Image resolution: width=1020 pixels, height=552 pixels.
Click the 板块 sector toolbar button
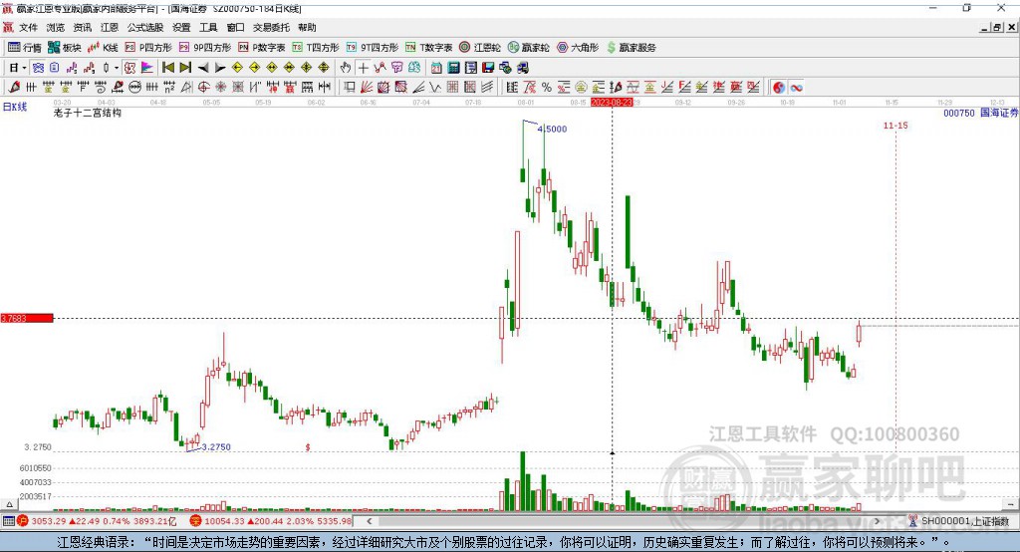65,48
